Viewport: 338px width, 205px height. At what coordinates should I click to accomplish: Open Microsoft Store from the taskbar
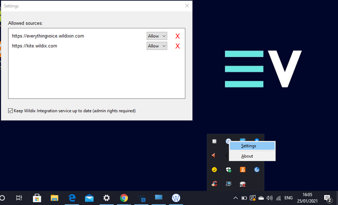tap(37, 198)
